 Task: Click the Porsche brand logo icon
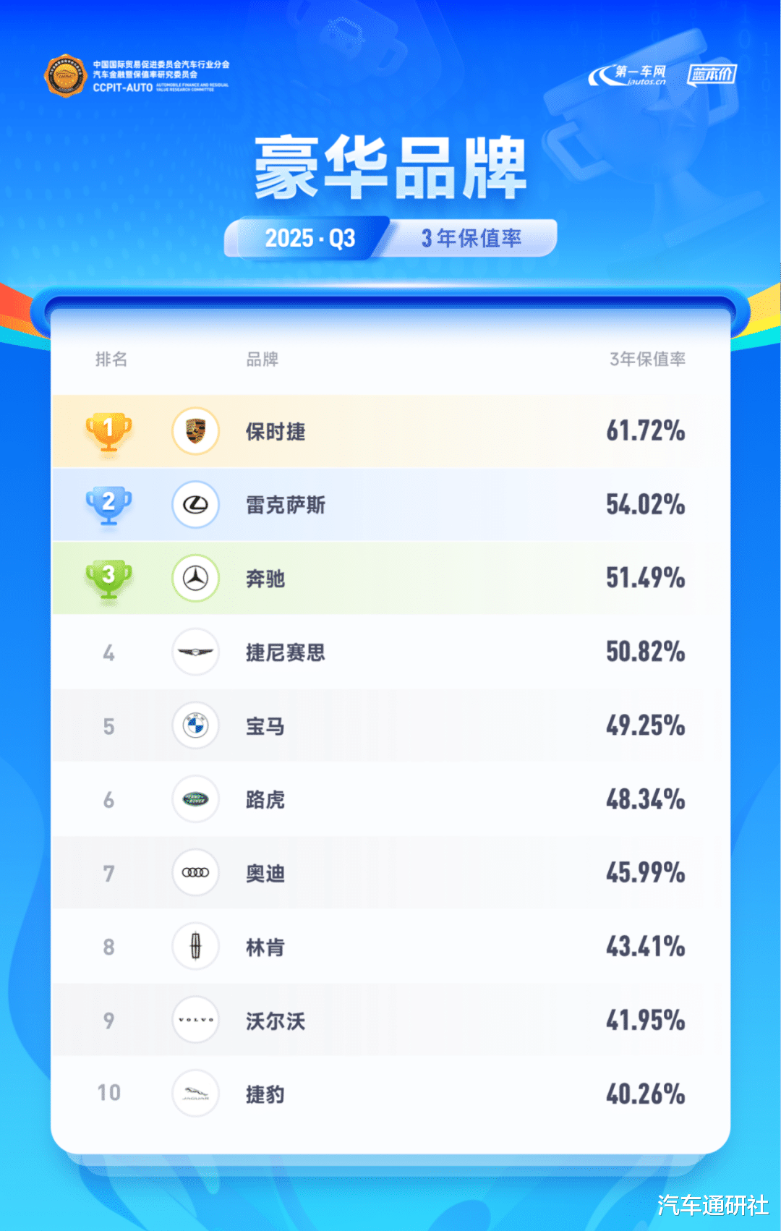pos(195,431)
